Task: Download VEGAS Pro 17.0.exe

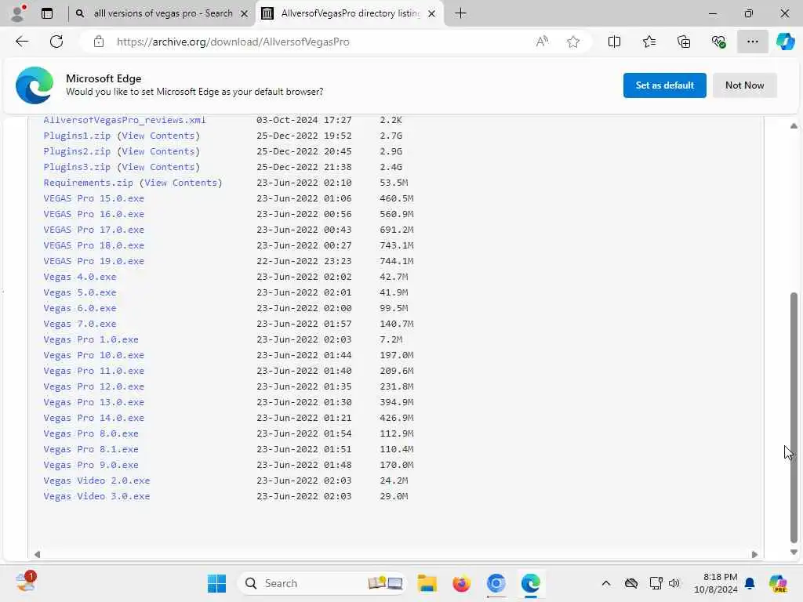Action: pyautogui.click(x=94, y=230)
